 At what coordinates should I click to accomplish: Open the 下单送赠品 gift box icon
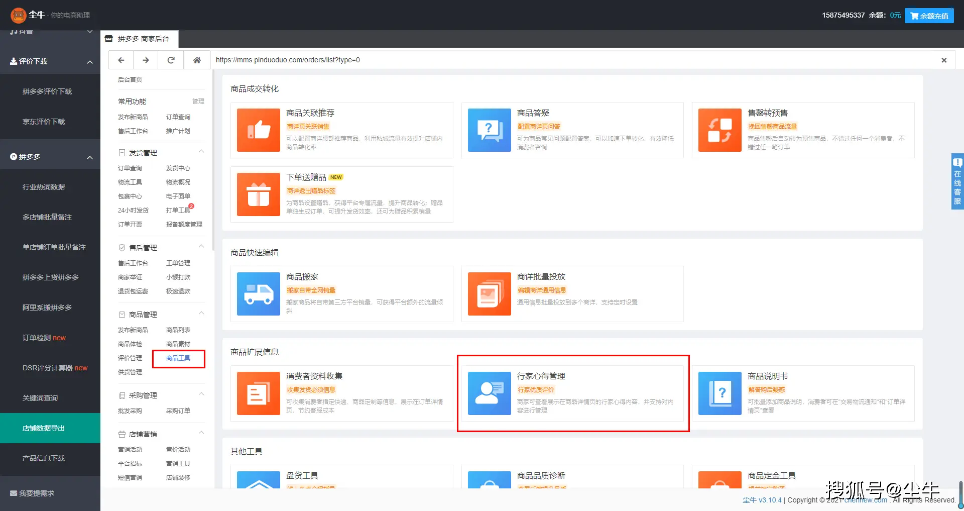[259, 194]
